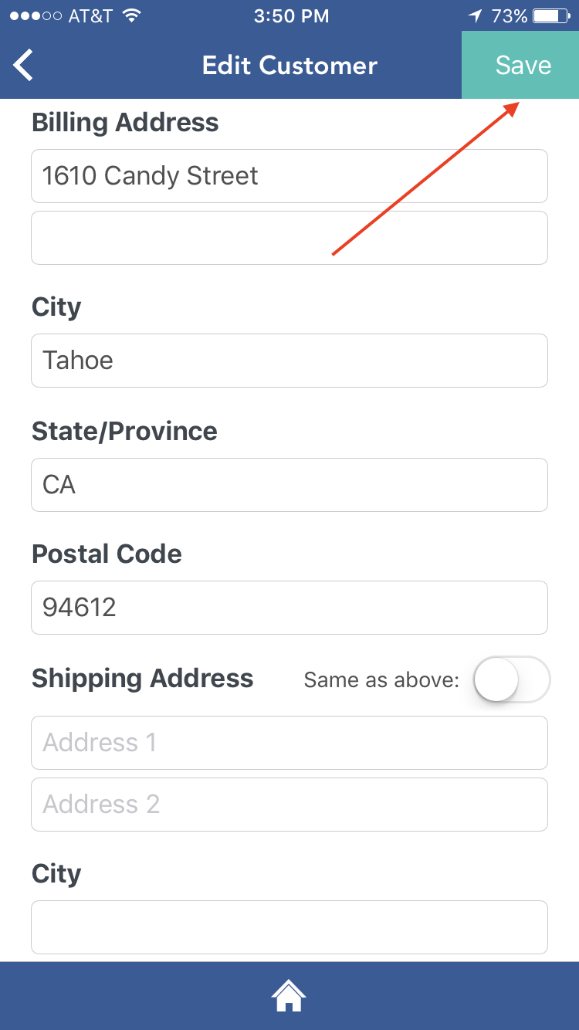Save the customer changes
The width and height of the screenshot is (579, 1030).
[523, 66]
